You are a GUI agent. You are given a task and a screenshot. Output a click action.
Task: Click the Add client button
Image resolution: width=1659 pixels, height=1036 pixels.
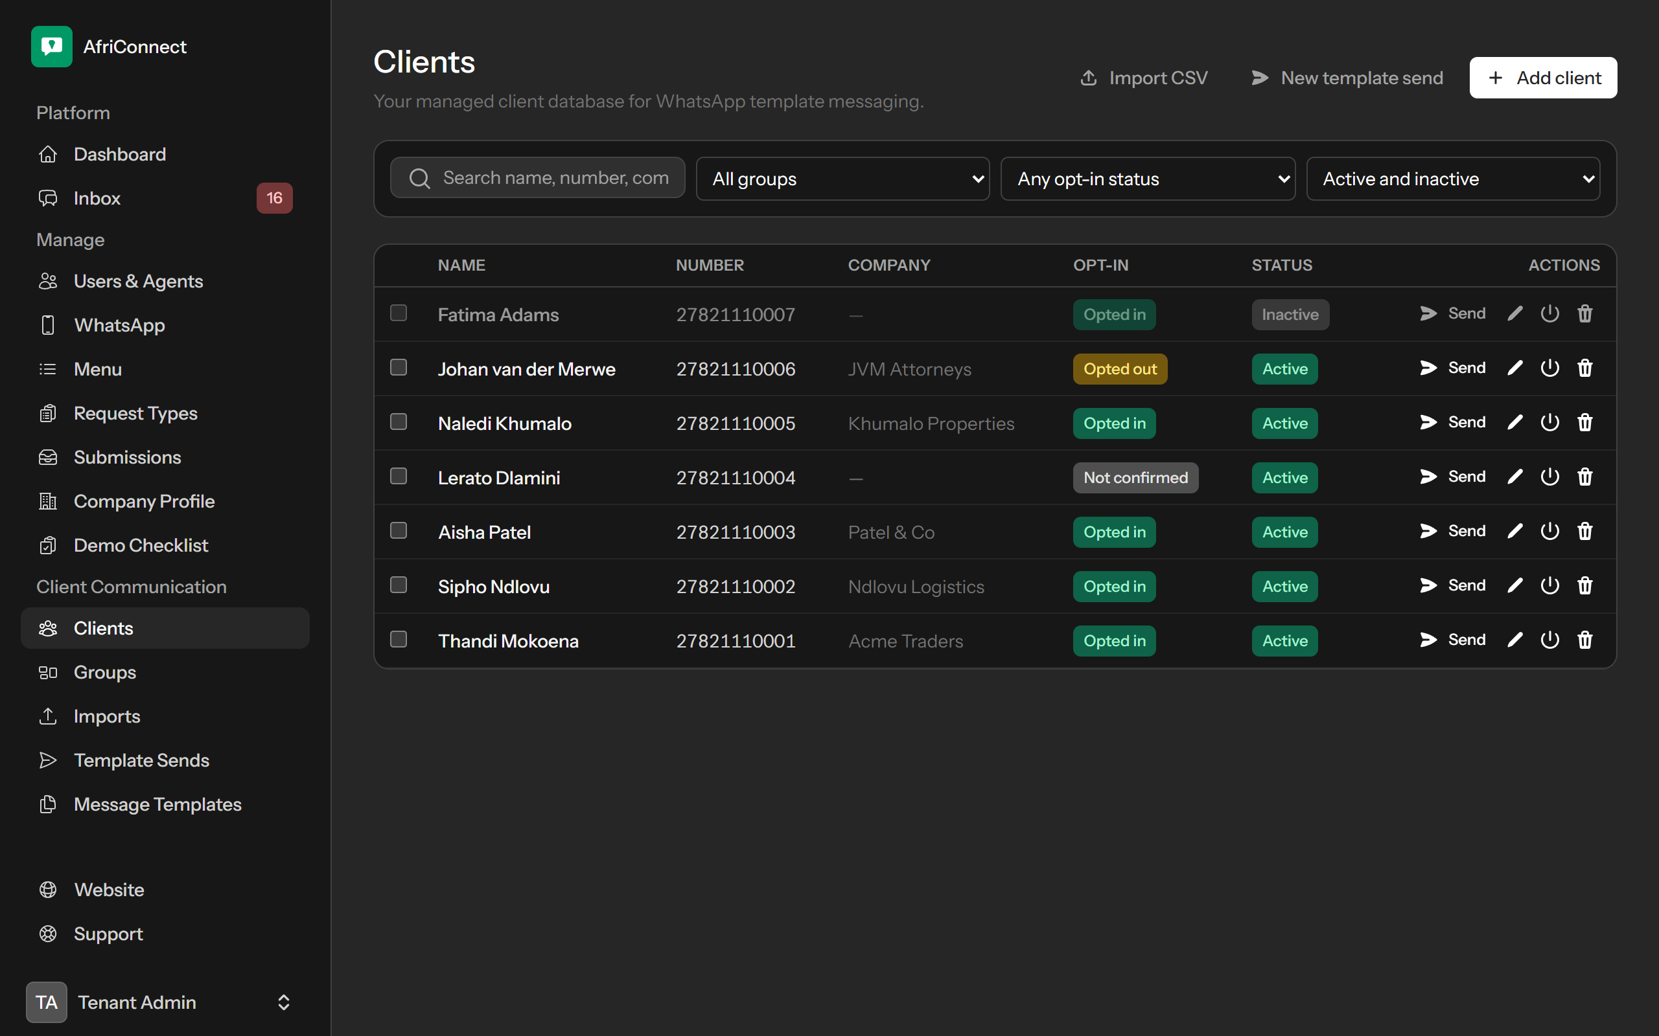tap(1543, 78)
